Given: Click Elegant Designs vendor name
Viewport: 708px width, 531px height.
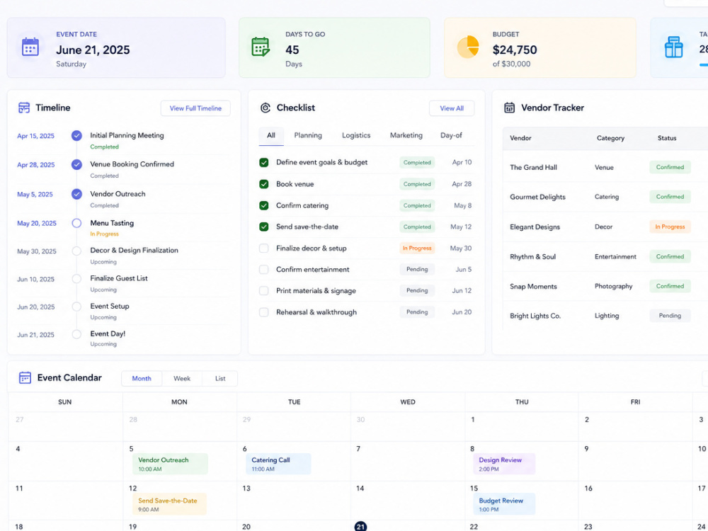Looking at the screenshot, I should (535, 227).
